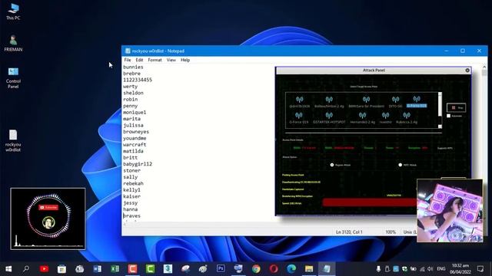The image size is (492, 276).
Task: Click the word 'warcraft' in Notepad
Action: pos(135,145)
